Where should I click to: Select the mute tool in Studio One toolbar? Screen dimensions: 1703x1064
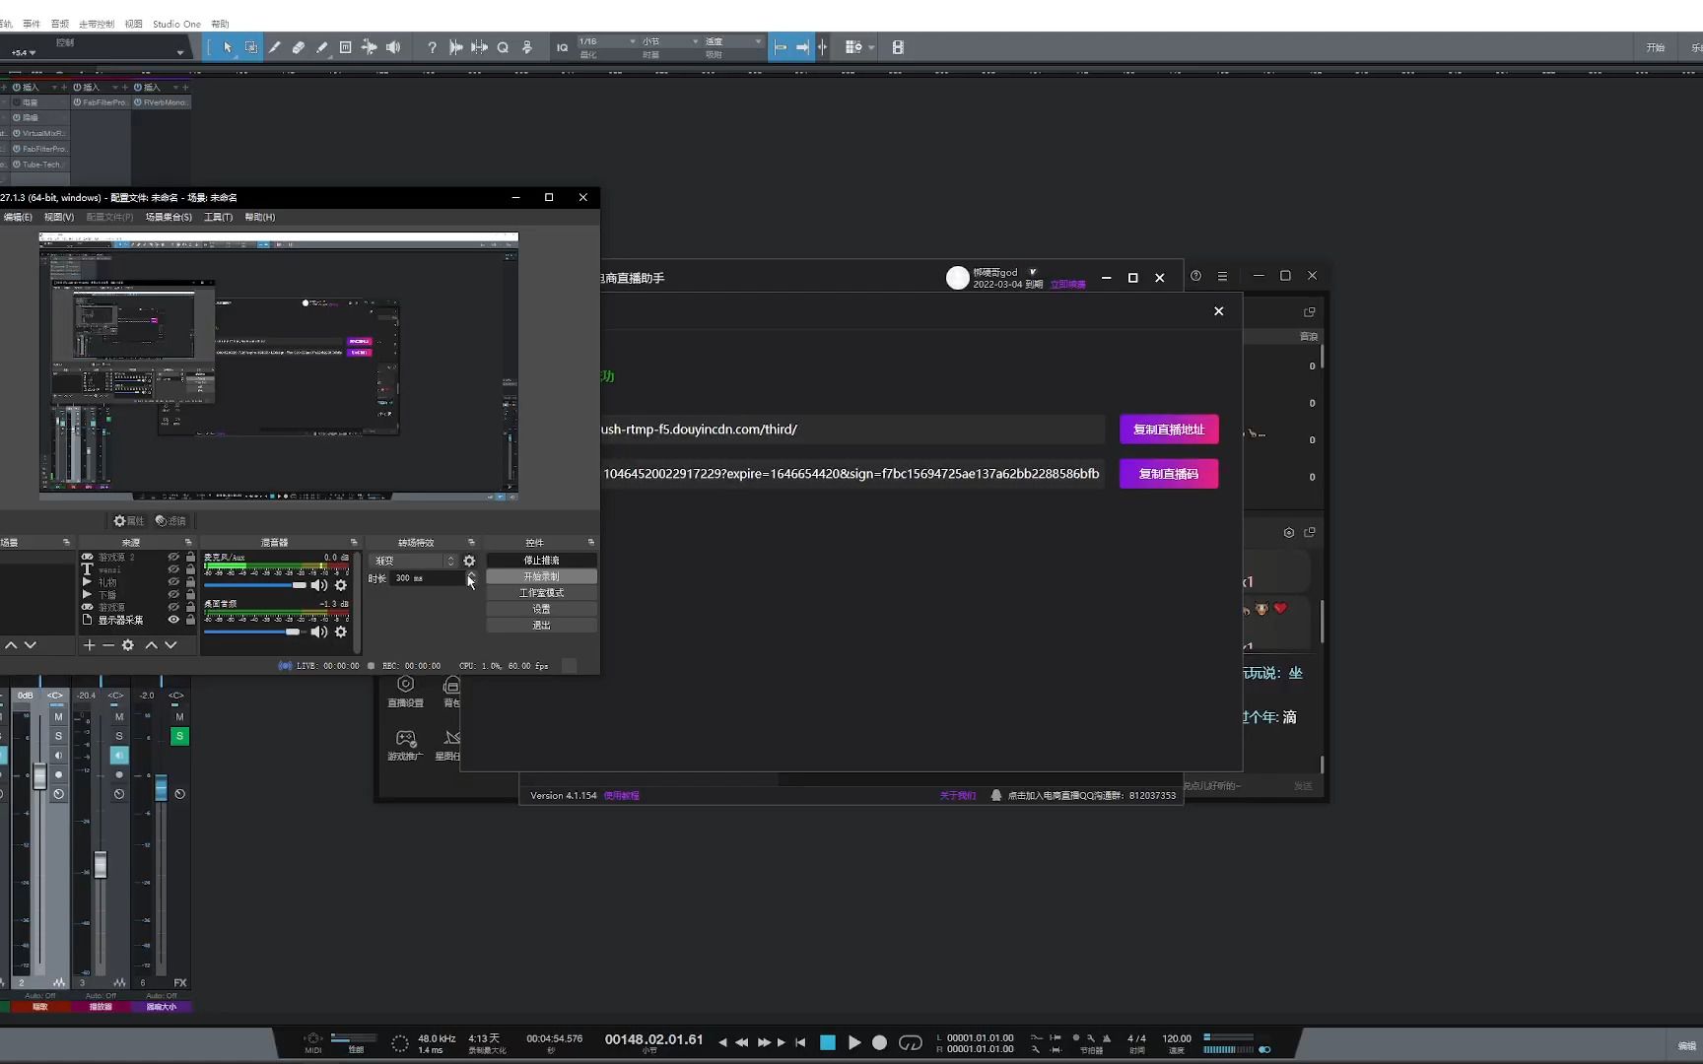(345, 47)
